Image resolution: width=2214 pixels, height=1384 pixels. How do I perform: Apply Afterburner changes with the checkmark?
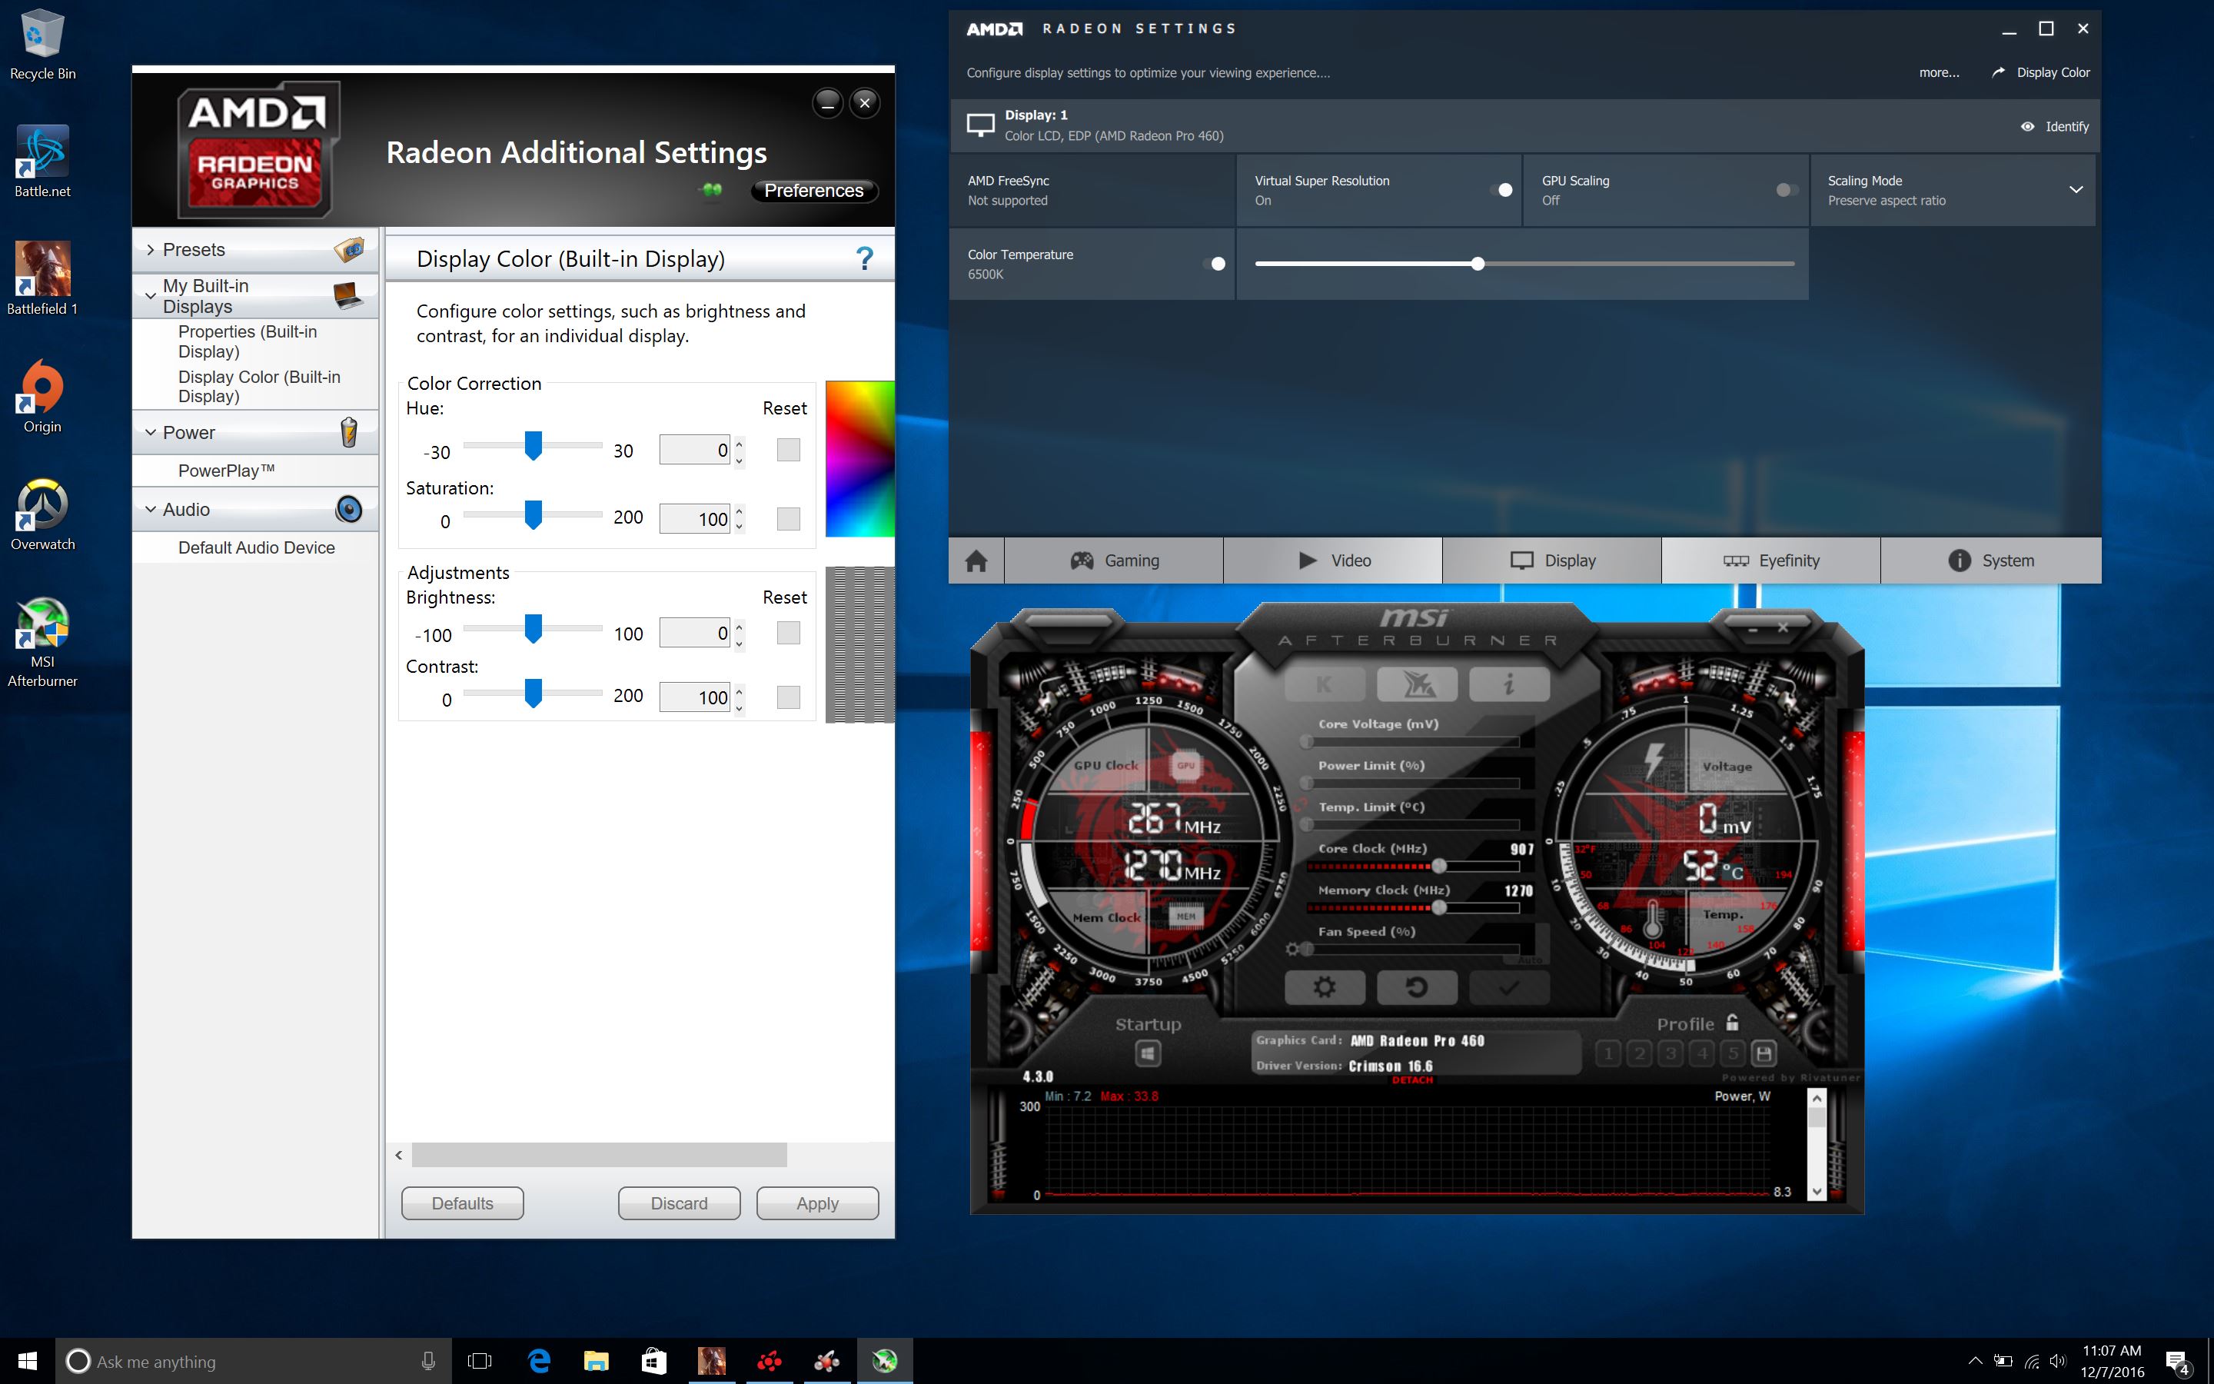[1508, 986]
